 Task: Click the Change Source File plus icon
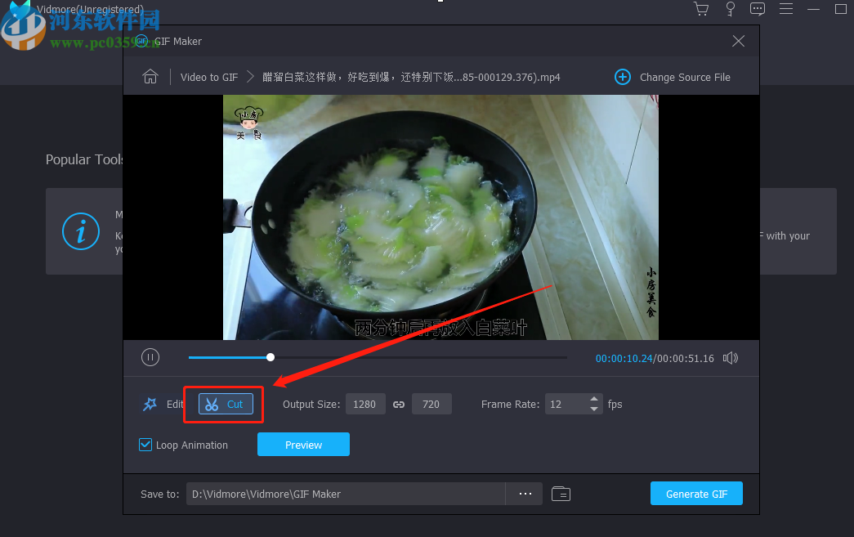pos(623,77)
